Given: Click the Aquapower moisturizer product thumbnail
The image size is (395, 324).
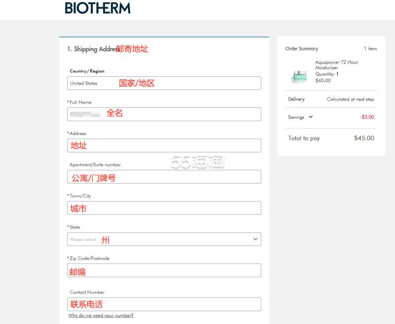Looking at the screenshot, I should (x=299, y=76).
